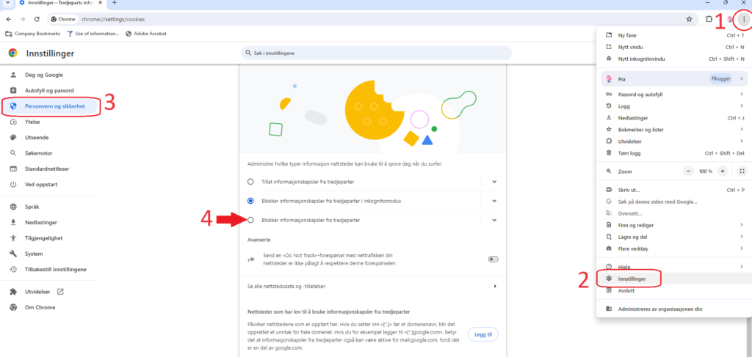The image size is (752, 357).
Task: Open 'Se alle nettstedsdata og -tillatelser' arrow
Action: coord(495,286)
